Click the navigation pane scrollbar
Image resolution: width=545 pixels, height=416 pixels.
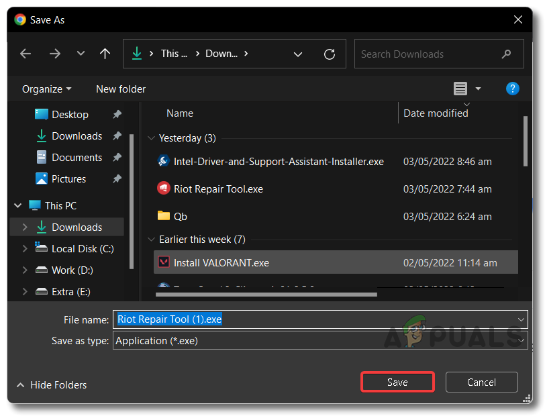tap(132, 201)
